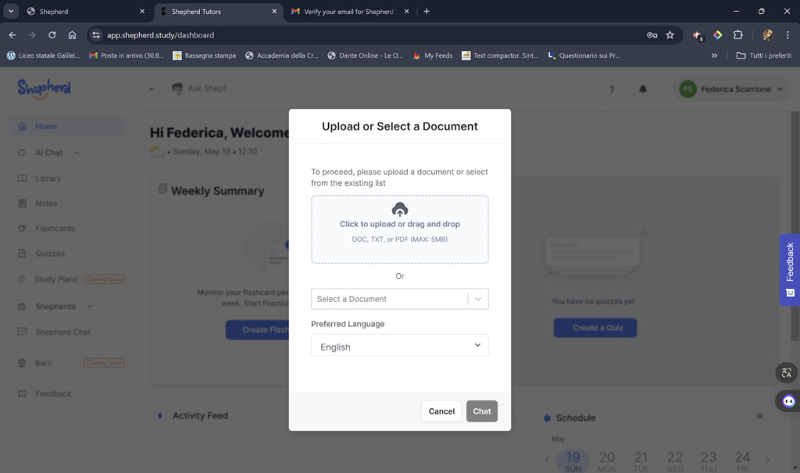Open the Dante Online bookmark

pyautogui.click(x=366, y=55)
